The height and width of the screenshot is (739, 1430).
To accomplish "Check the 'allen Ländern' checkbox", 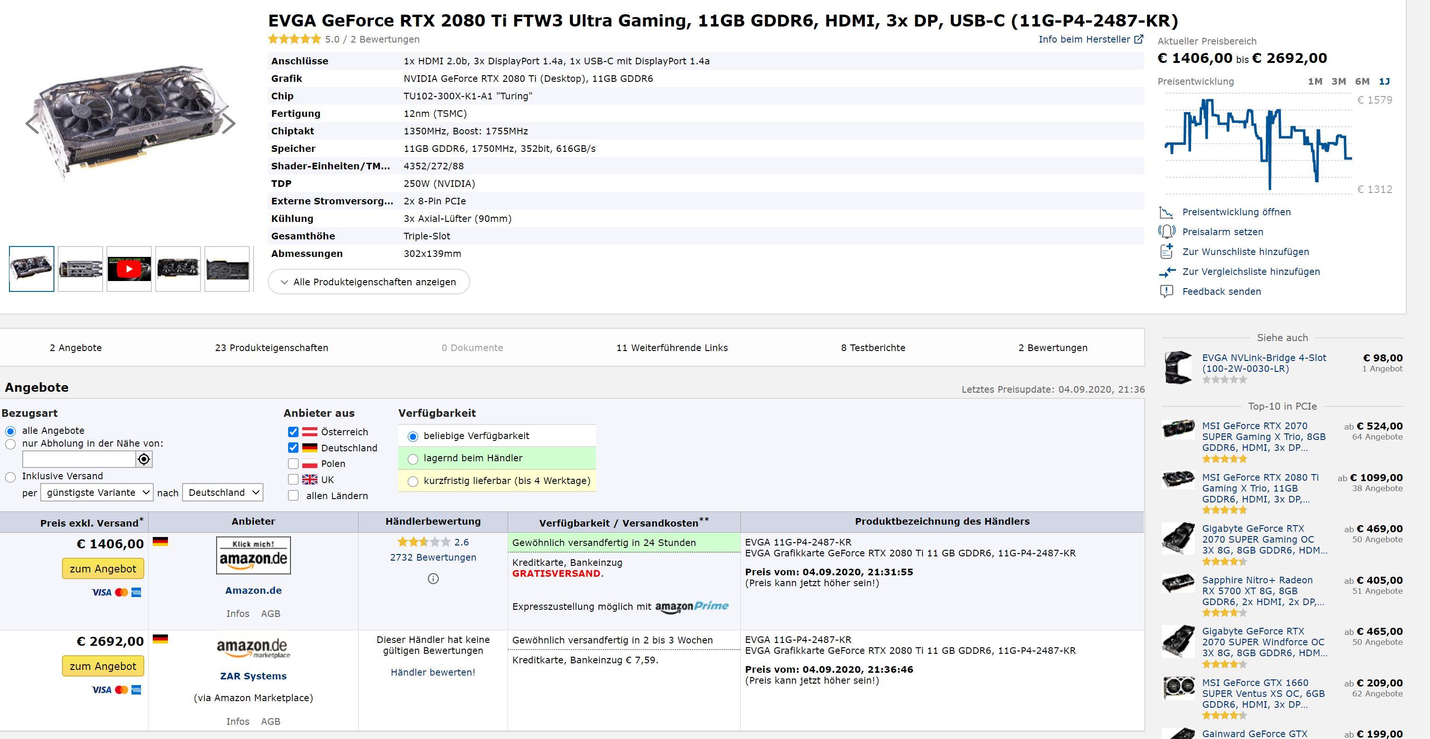I will coord(293,495).
